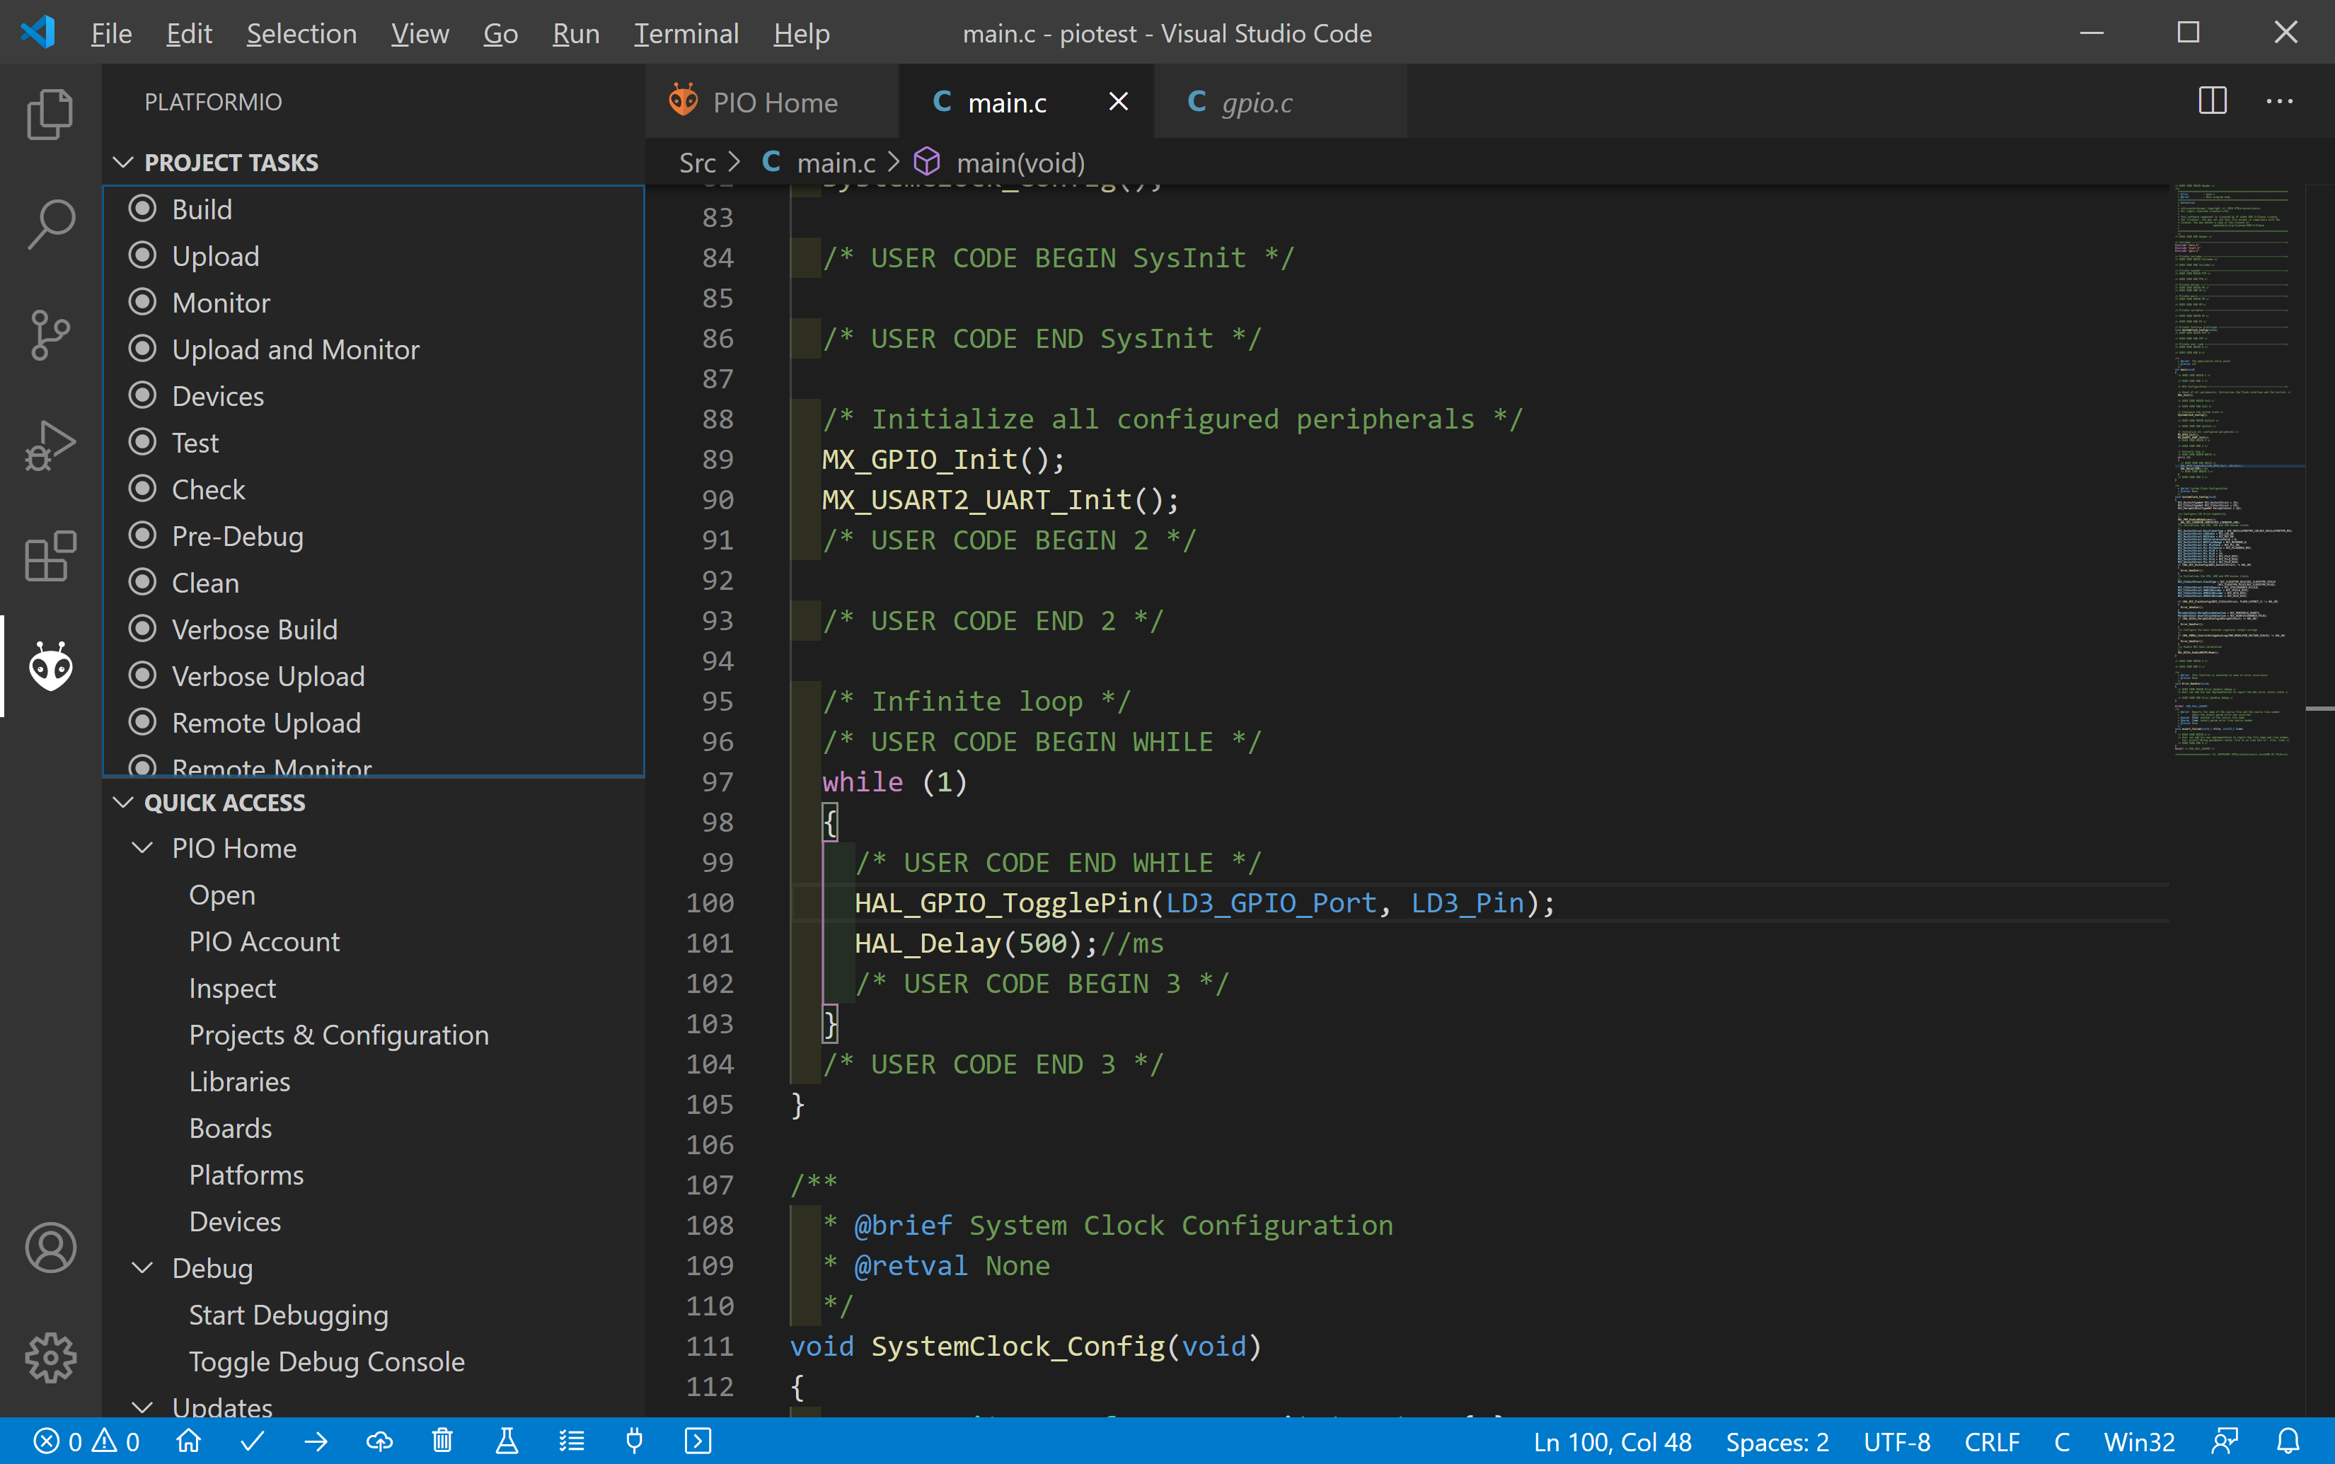Open the Source Control view

tap(50, 335)
